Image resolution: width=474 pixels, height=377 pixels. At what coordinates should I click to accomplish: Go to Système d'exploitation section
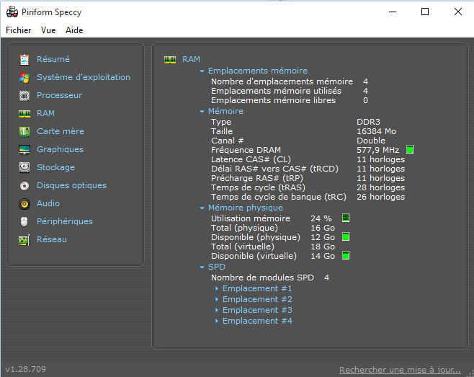[84, 77]
